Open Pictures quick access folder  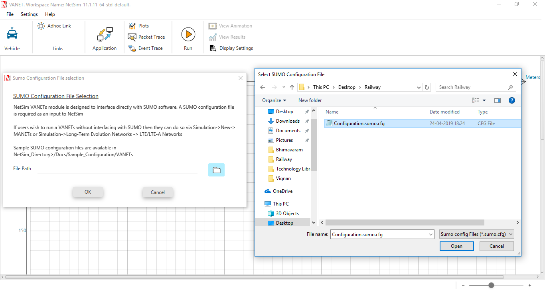pyautogui.click(x=280, y=140)
